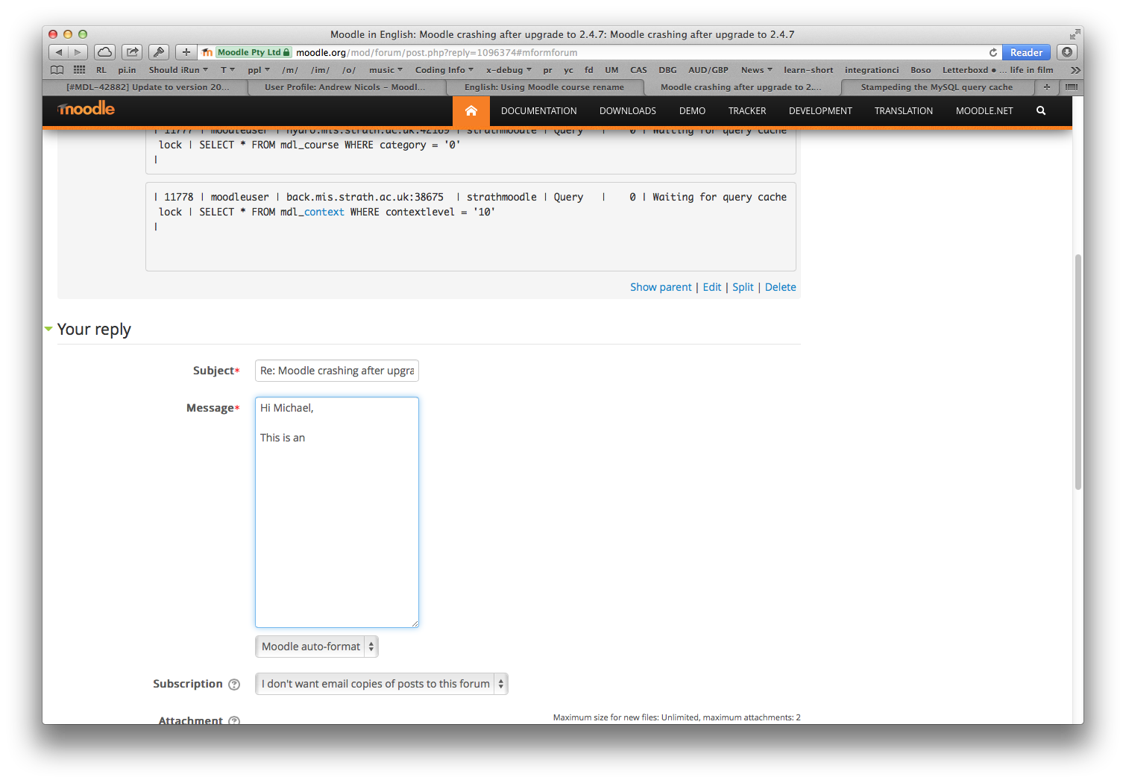Switch to User Profile: Andrew Nicols tab
This screenshot has width=1126, height=783.
coord(345,87)
